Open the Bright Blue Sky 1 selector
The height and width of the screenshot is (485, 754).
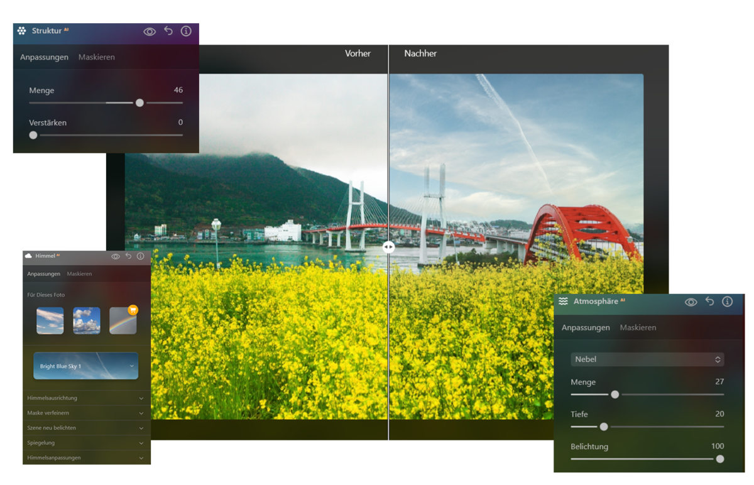(85, 365)
